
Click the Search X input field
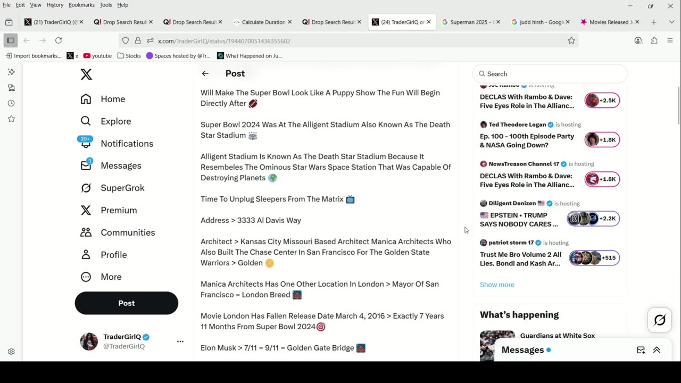click(550, 74)
